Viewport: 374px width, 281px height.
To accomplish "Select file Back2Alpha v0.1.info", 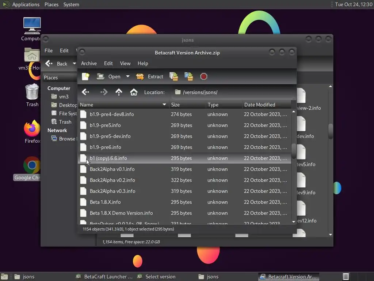I will (x=184, y=169).
